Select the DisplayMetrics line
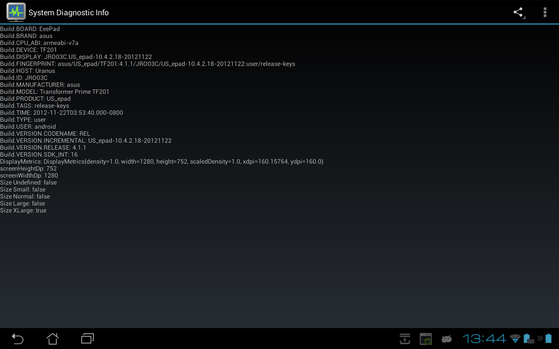 [162, 161]
